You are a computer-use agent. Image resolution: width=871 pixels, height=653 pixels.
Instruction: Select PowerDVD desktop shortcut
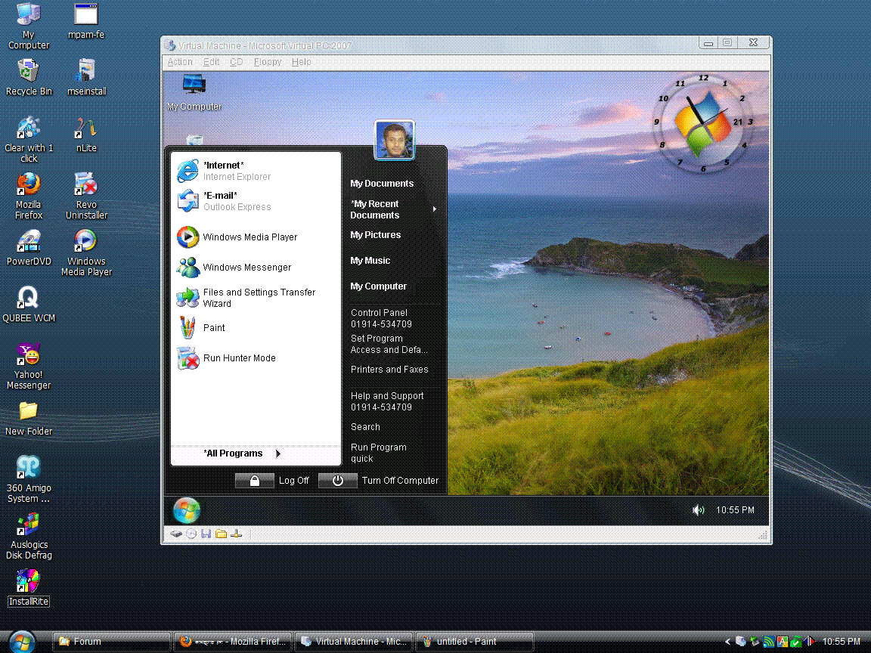(28, 248)
